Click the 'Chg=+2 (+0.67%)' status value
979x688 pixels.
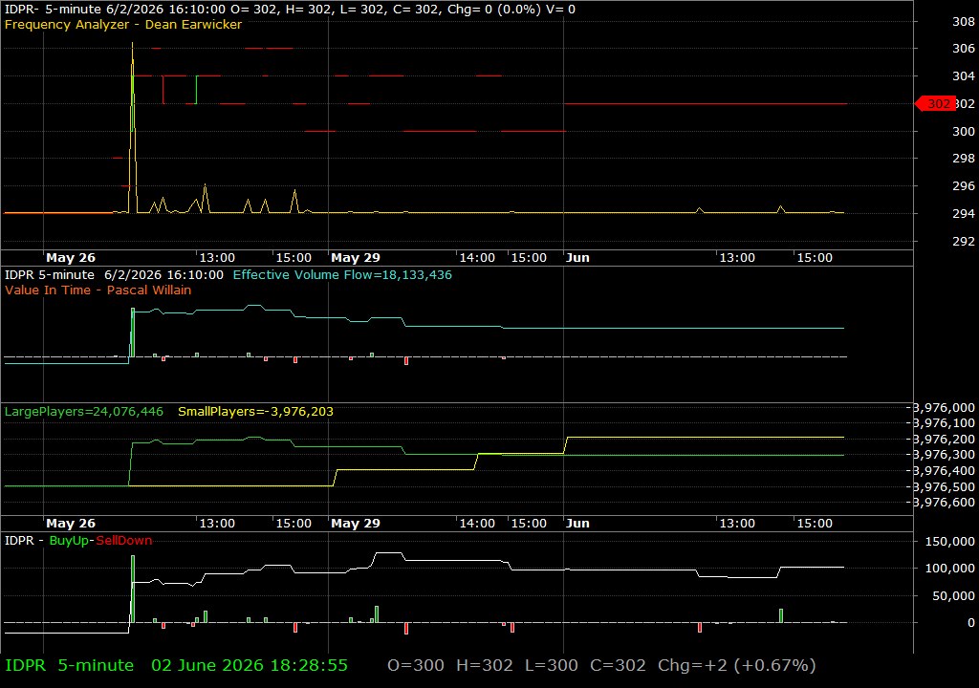coord(737,665)
